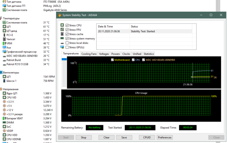Click the Чипсет chip icon
This screenshot has height=143, width=227.
pyautogui.click(x=4, y=39)
